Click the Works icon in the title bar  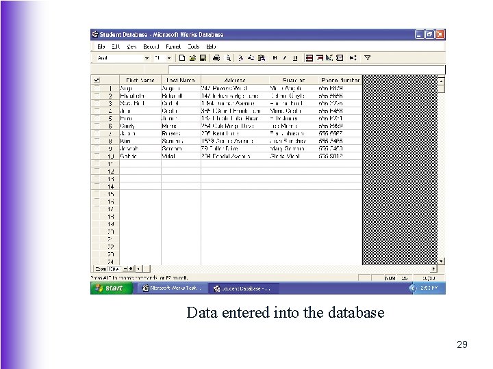tap(95, 35)
